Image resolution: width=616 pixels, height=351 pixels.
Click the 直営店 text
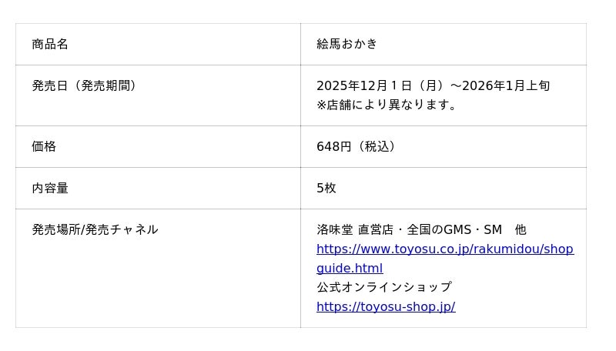point(375,229)
